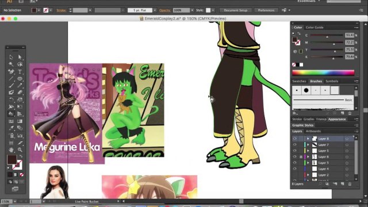Select the Pencil tool
This screenshot has height=207, width=368.
click(x=20, y=86)
